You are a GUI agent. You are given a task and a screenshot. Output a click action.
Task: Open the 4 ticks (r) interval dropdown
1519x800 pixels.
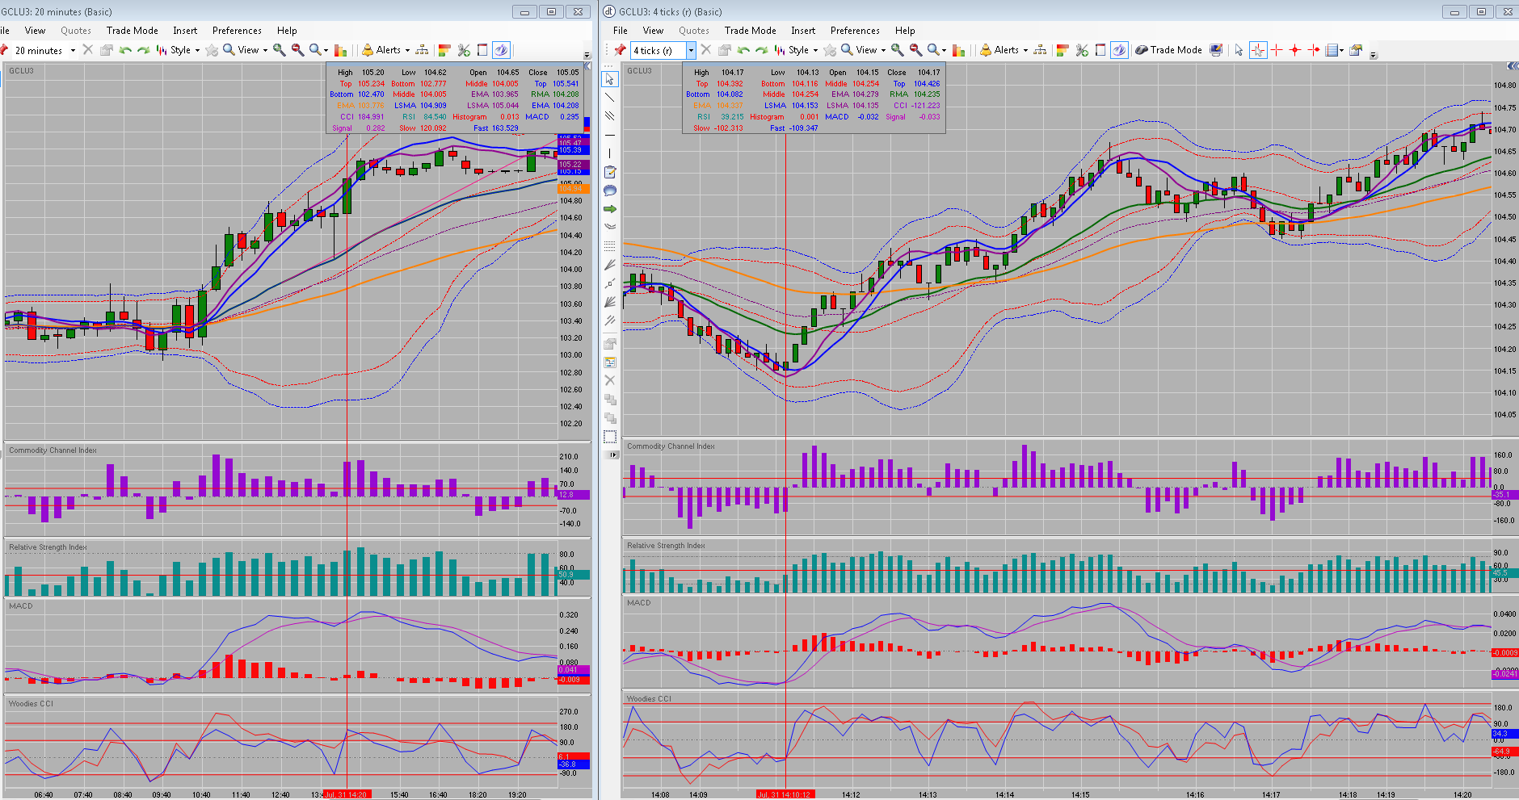tap(691, 50)
